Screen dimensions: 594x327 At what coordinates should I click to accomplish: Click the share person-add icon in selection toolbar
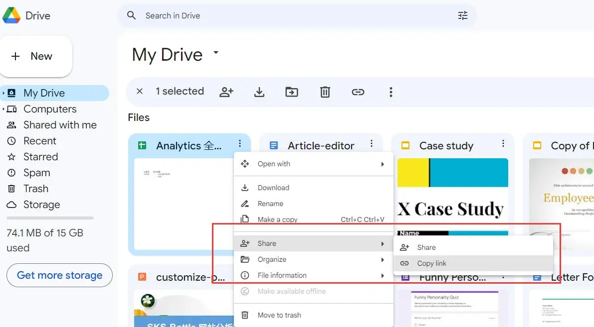coord(226,92)
